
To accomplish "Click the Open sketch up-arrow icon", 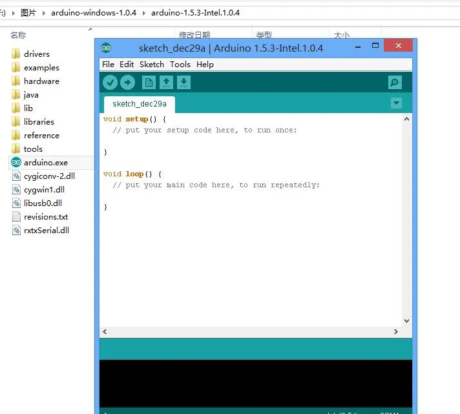I will tap(166, 82).
